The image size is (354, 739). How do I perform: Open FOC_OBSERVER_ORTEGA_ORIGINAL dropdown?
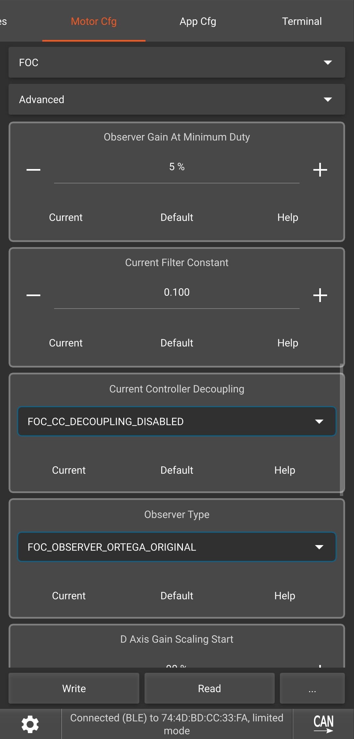tap(177, 547)
